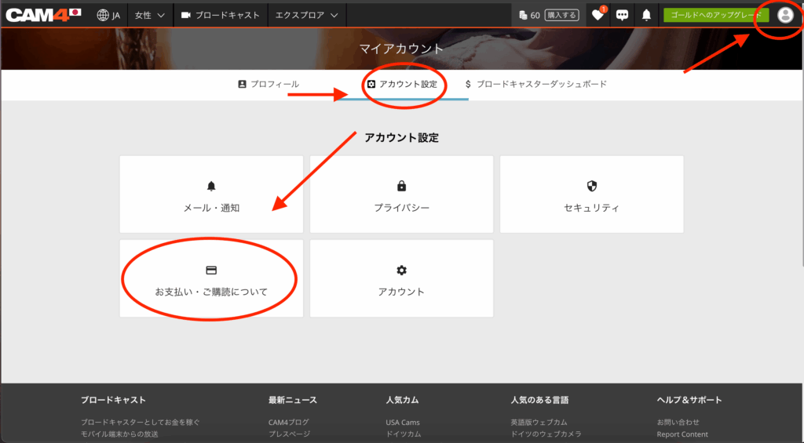The height and width of the screenshot is (443, 804).
Task: Click the gear icon in アカウント card
Action: point(401,270)
